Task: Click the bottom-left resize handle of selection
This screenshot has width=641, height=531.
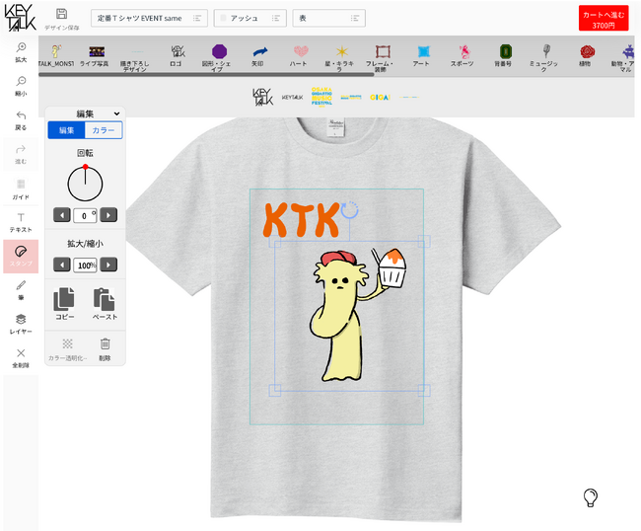Action: pos(275,390)
